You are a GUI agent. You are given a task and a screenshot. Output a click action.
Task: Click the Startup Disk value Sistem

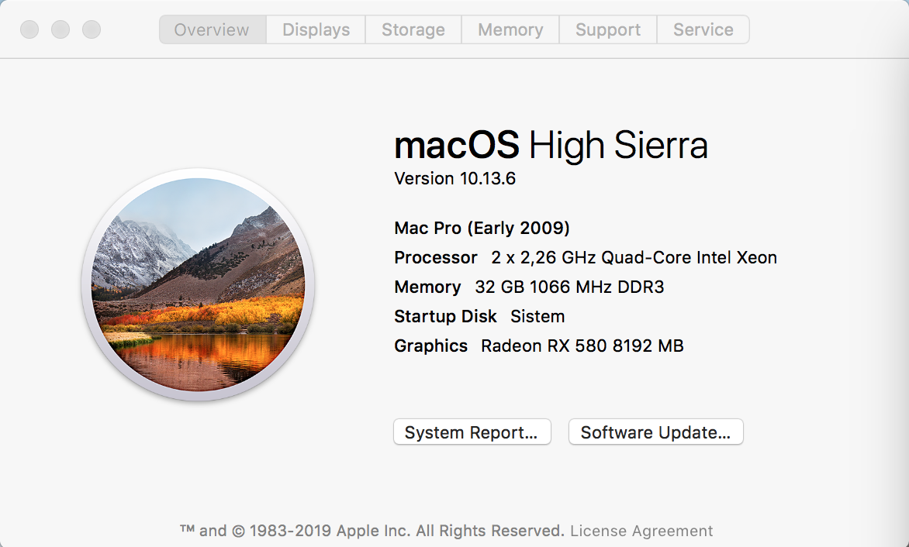(x=537, y=317)
